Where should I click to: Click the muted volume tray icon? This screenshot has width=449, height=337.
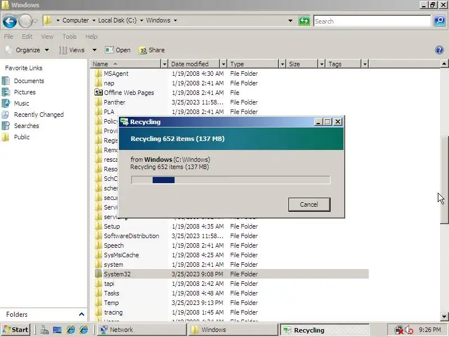[409, 330]
